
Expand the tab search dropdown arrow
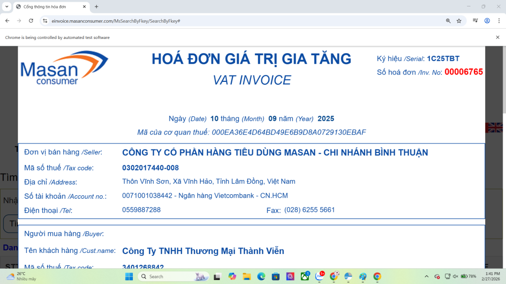pyautogui.click(x=7, y=7)
